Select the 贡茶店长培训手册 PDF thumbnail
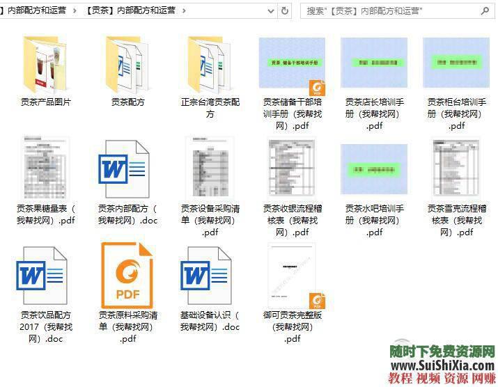 (x=374, y=63)
